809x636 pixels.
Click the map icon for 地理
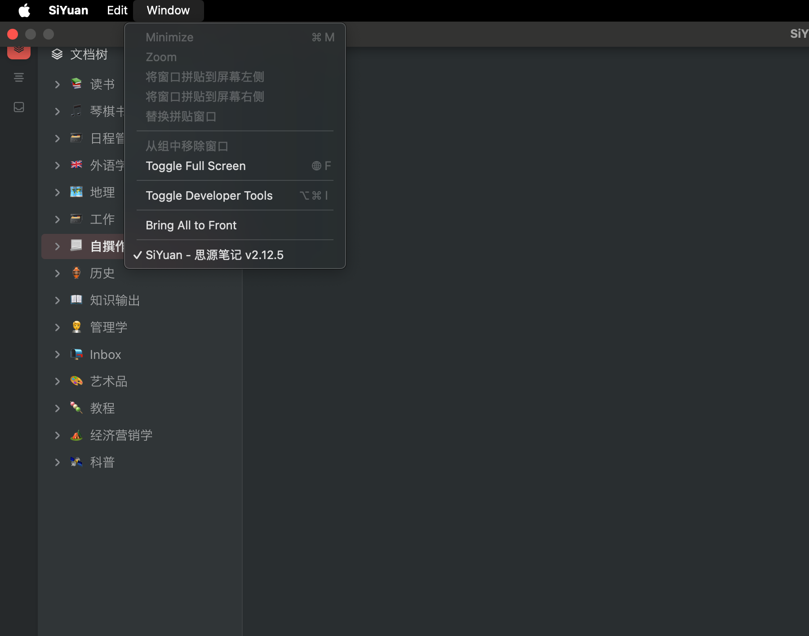pos(76,192)
